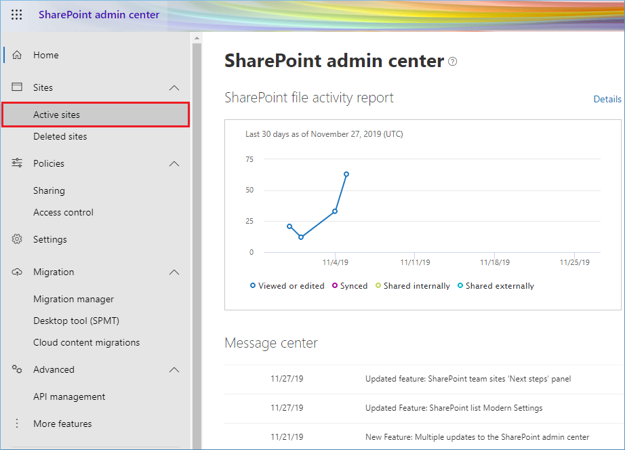Click the lowest data point on chart
Viewport: 625px width, 450px height.
coord(301,237)
